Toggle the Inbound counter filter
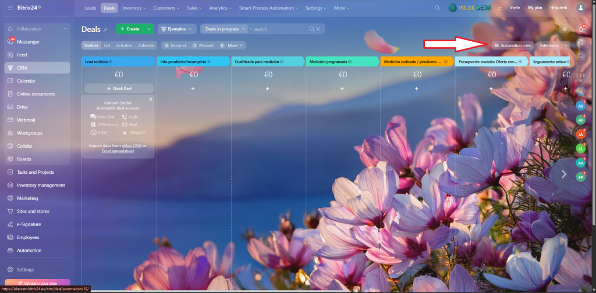Screen dimensions: 596x293 (x=175, y=45)
